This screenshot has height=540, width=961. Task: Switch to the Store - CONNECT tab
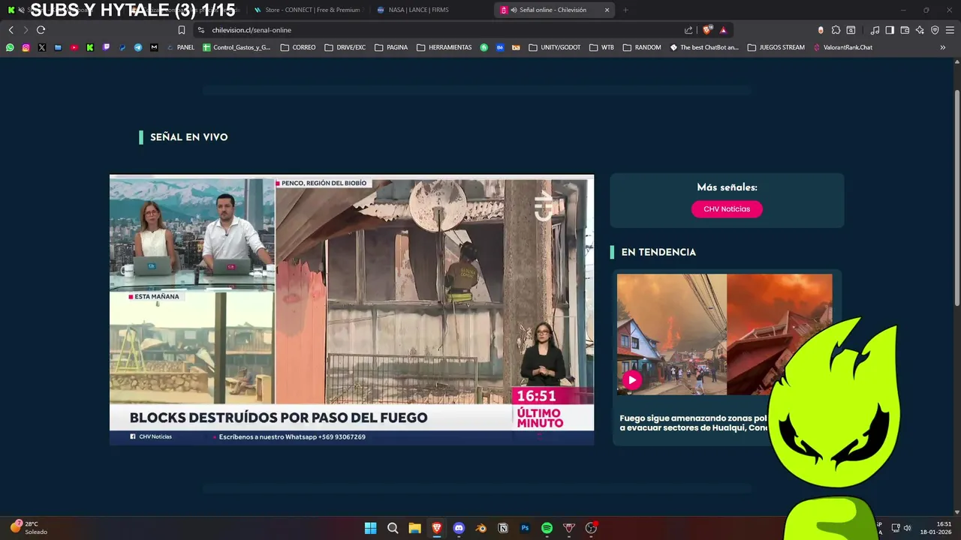coord(306,10)
